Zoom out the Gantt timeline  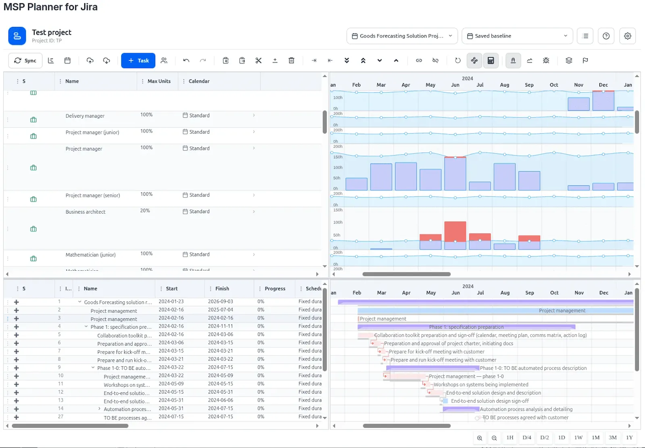494,438
